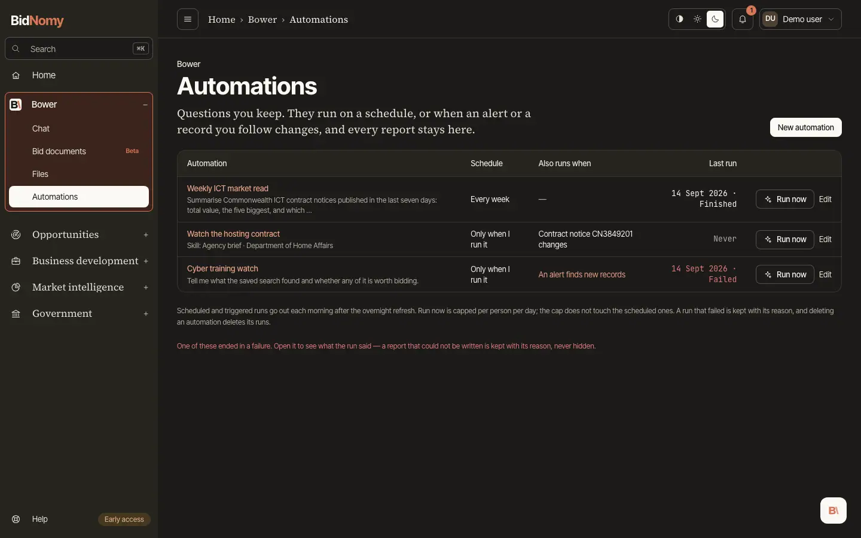
Task: Click the Bower logo icon in sidebar
Action: pyautogui.click(x=16, y=105)
